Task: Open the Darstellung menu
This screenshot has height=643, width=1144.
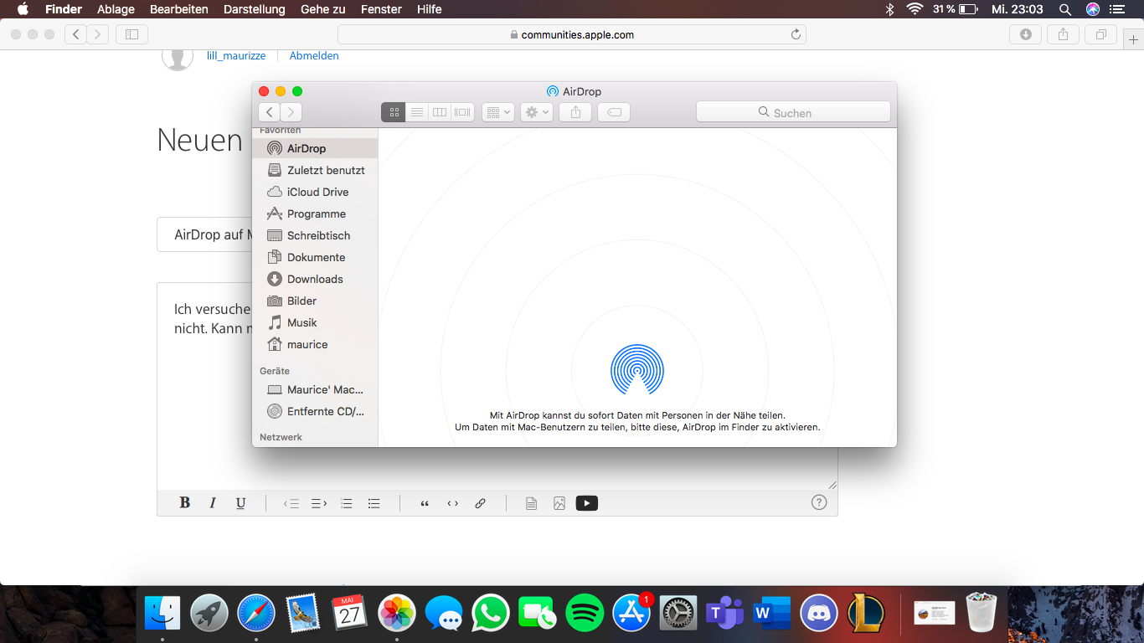Action: pos(254,9)
